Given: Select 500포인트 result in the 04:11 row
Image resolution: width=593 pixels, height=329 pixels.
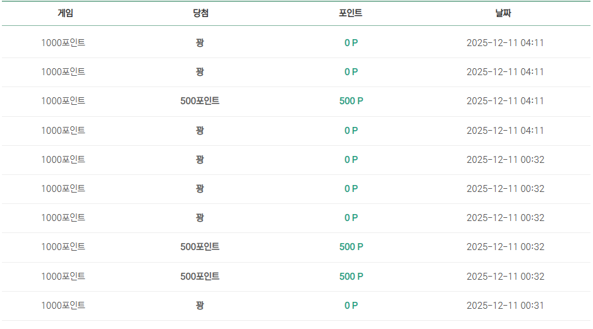Looking at the screenshot, I should coord(200,101).
